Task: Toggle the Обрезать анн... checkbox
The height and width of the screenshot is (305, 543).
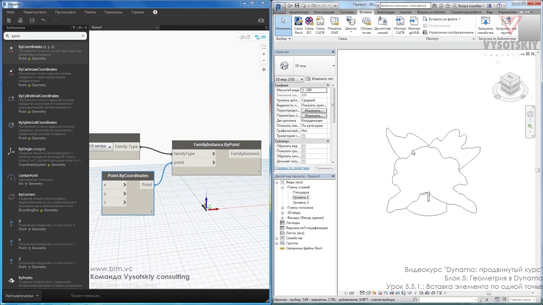Action: click(303, 156)
